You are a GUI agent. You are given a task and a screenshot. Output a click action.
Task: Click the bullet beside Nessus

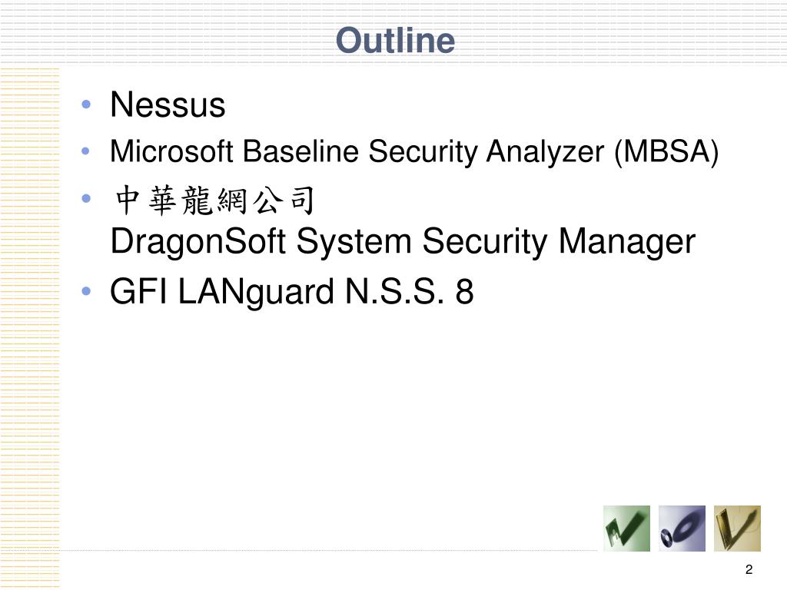(86, 104)
